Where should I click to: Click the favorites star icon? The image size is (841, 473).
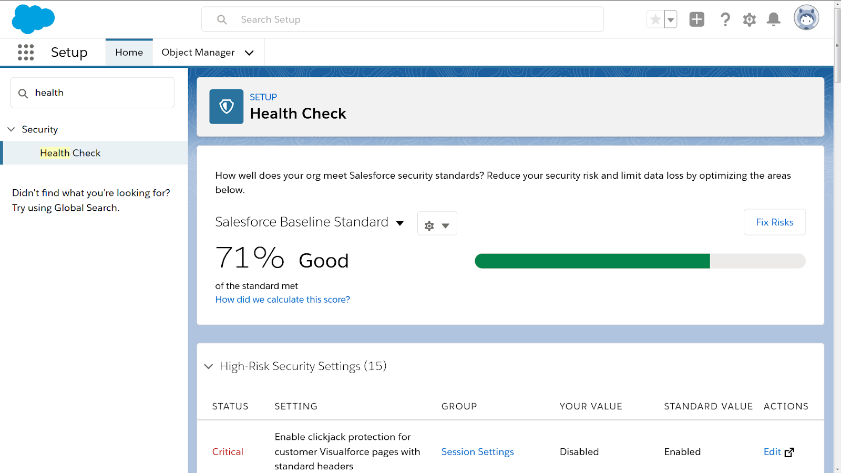click(x=655, y=19)
